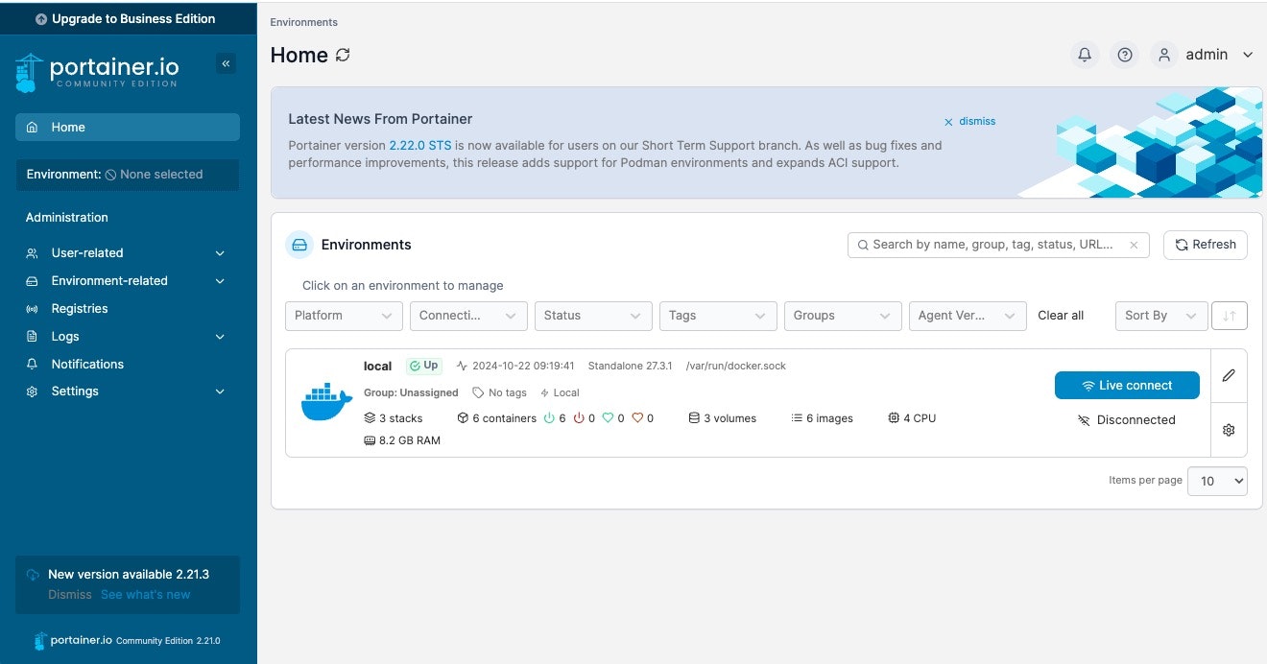This screenshot has width=1267, height=664.
Task: Click the stopped containers red power icon
Action: pos(579,418)
